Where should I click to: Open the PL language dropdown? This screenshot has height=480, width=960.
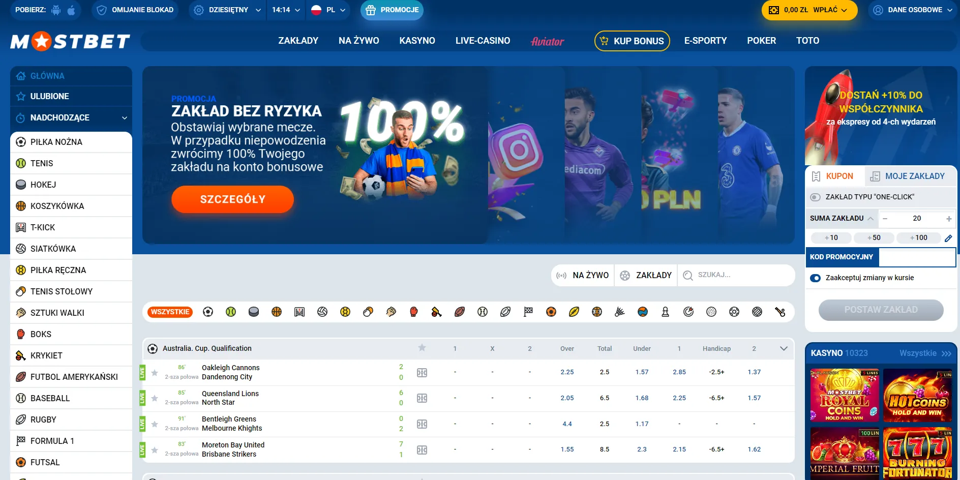pos(328,10)
